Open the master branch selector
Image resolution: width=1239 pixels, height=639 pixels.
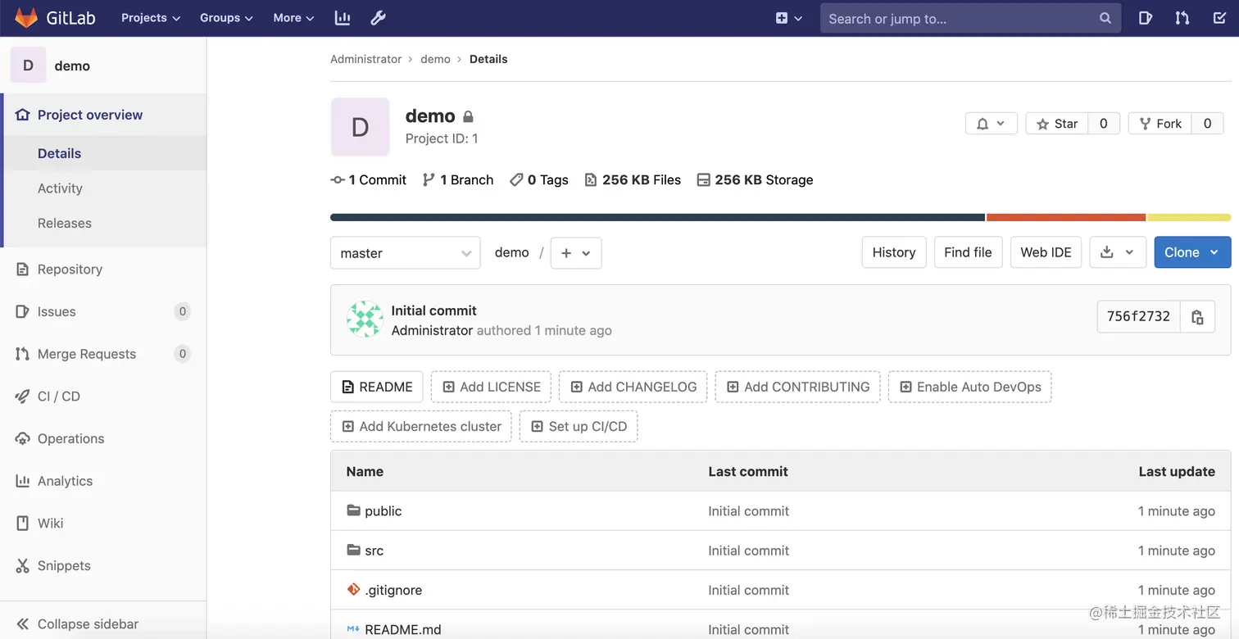[x=406, y=253]
